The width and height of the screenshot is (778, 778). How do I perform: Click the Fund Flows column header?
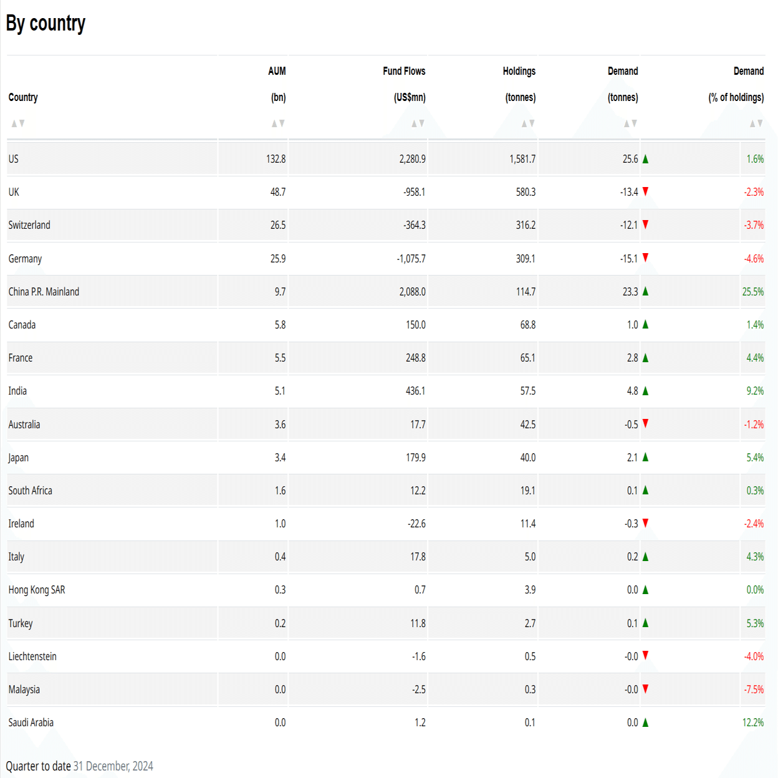(404, 71)
